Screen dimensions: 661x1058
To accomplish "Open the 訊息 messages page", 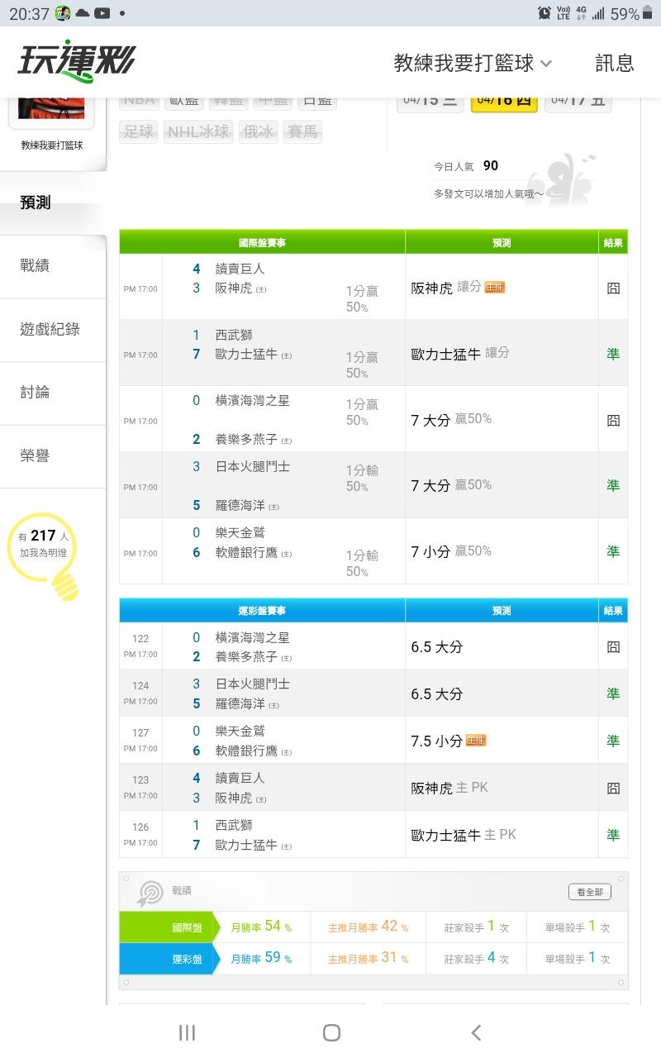I will pos(615,63).
